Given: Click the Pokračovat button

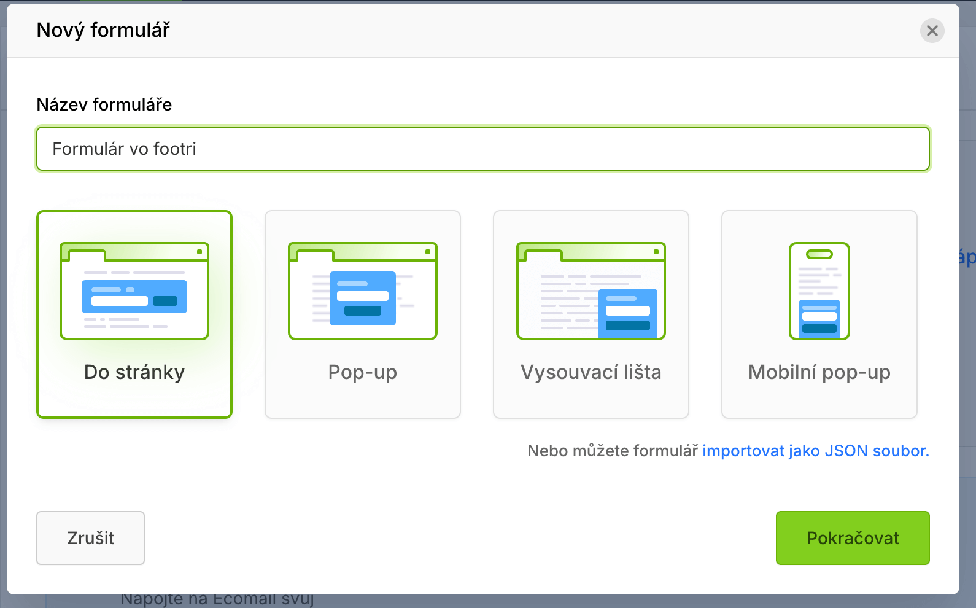Looking at the screenshot, I should pos(853,538).
